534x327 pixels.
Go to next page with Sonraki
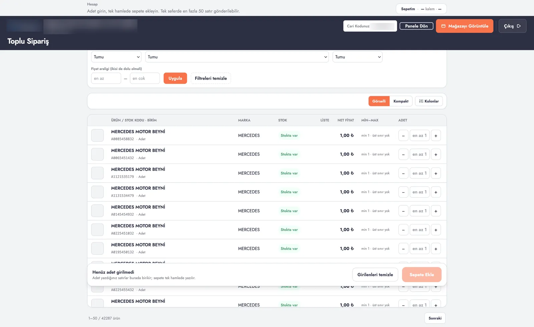(435, 318)
